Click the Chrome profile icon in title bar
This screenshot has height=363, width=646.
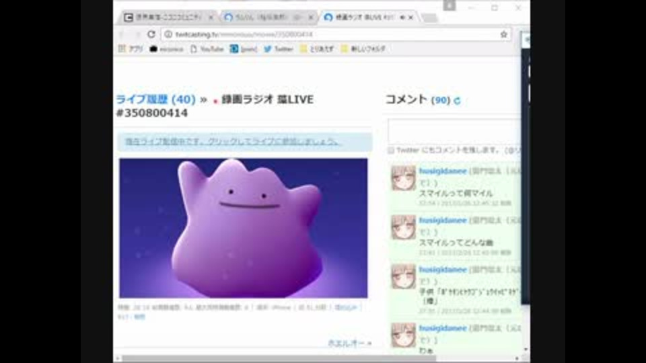point(449,6)
